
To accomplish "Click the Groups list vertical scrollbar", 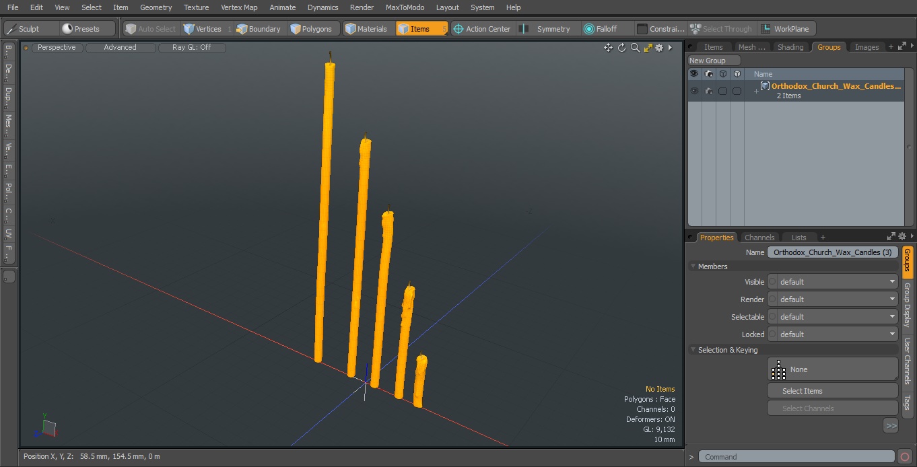I will pos(909,147).
